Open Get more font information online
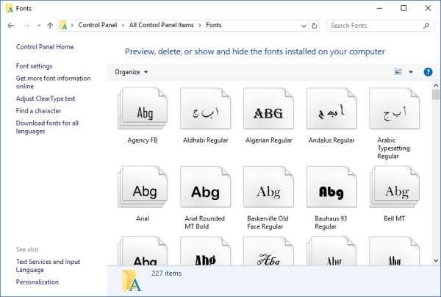The width and height of the screenshot is (441, 297). point(53,82)
